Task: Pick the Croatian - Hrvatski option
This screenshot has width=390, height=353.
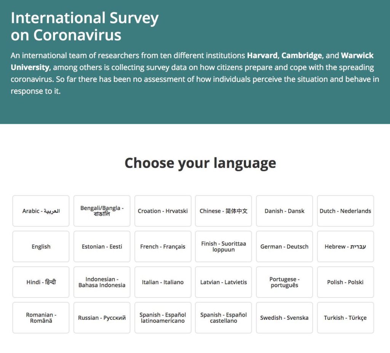Action: tap(163, 211)
